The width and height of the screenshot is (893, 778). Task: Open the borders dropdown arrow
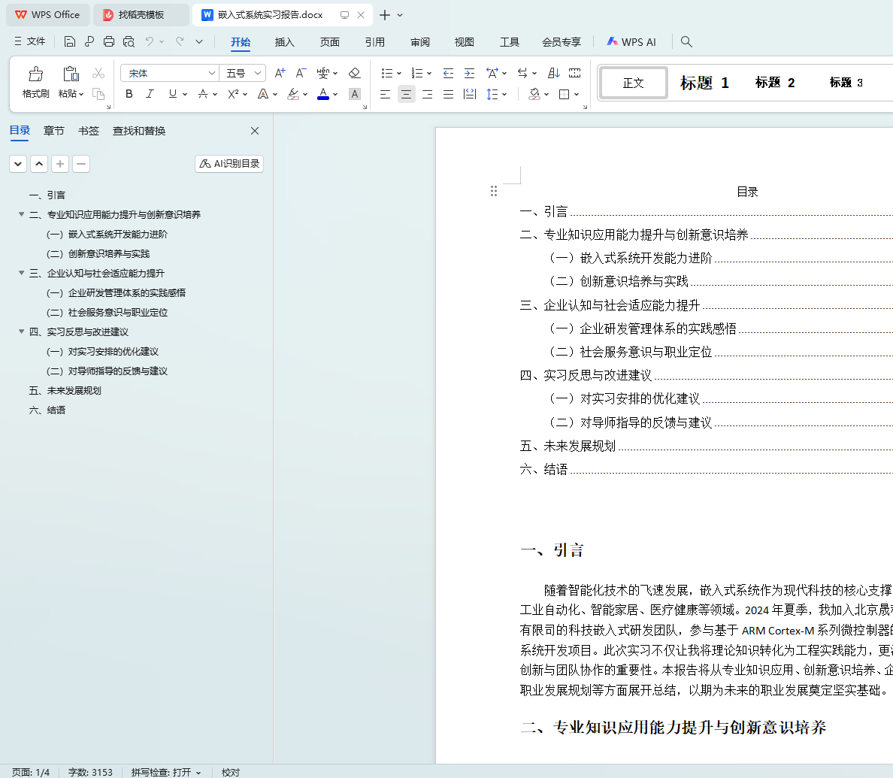577,95
